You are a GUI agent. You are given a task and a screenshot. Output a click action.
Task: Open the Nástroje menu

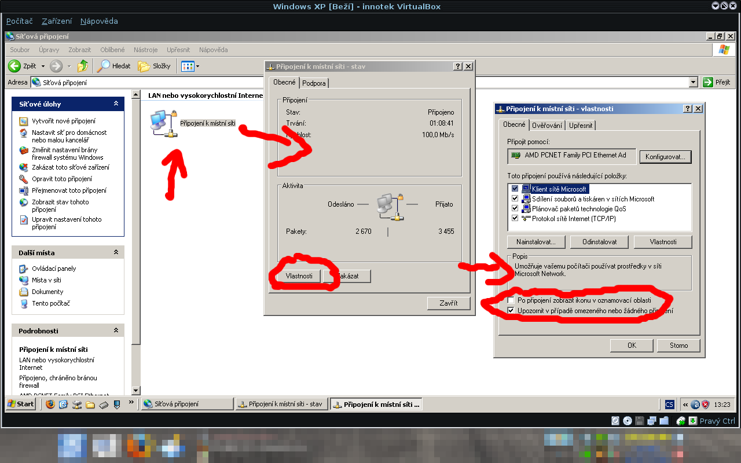click(x=146, y=50)
